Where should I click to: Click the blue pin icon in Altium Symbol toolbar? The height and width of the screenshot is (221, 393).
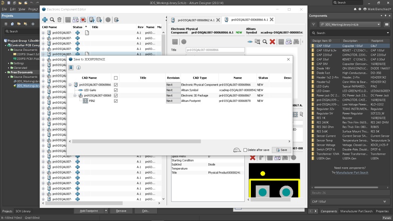point(250,42)
